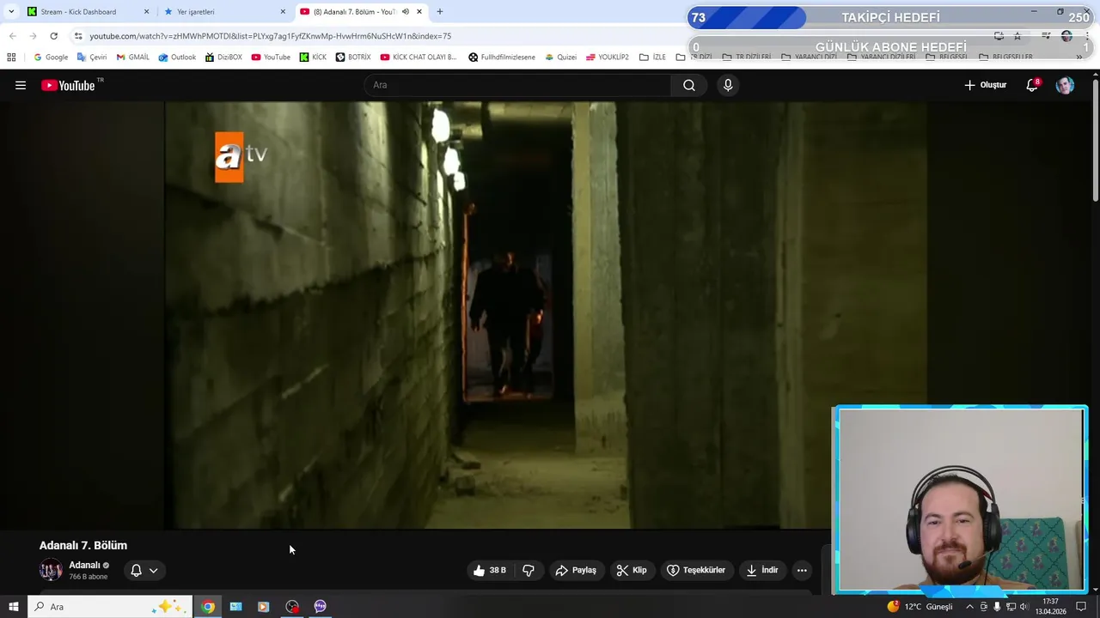The image size is (1100, 618).
Task: Click the Klip button
Action: (x=632, y=570)
